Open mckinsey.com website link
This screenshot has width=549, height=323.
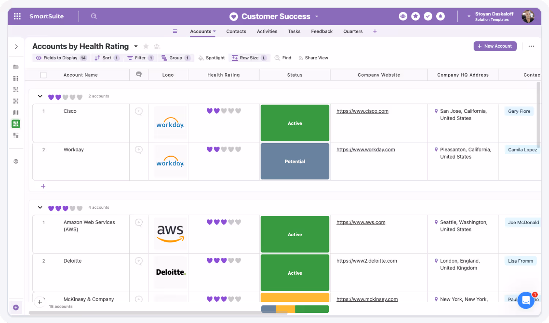tap(367, 299)
